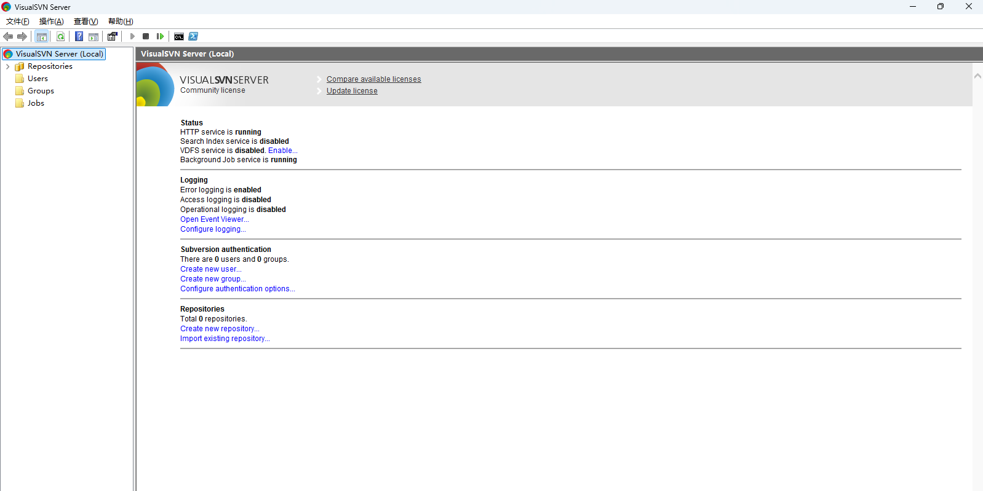Minimize the VisualSVN Server window

(x=913, y=7)
